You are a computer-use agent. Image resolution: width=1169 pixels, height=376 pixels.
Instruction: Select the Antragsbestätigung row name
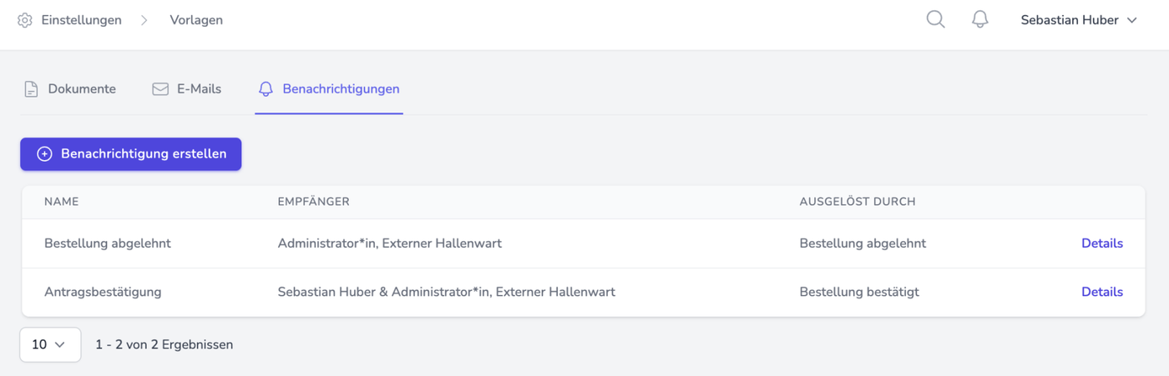(103, 292)
